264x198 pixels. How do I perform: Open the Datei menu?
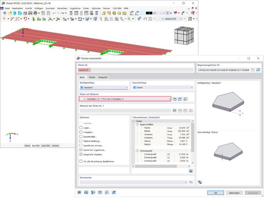tap(7, 8)
